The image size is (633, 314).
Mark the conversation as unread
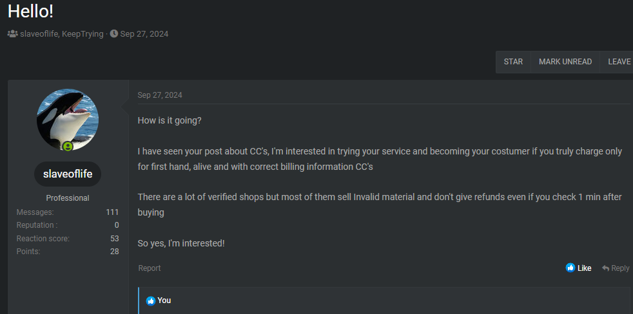565,62
